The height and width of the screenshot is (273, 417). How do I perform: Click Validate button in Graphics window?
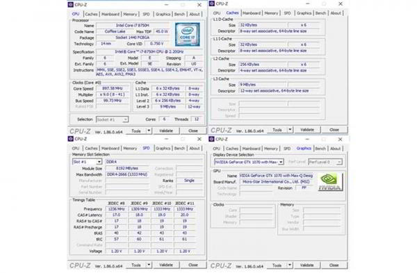[307, 265]
